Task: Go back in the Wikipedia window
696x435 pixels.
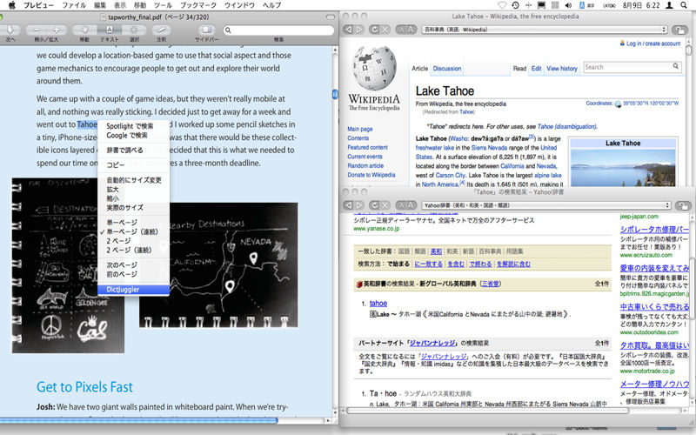Action: point(349,30)
